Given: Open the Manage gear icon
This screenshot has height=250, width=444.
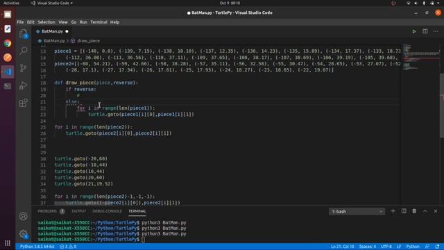Looking at the screenshot, I should (x=23, y=234).
